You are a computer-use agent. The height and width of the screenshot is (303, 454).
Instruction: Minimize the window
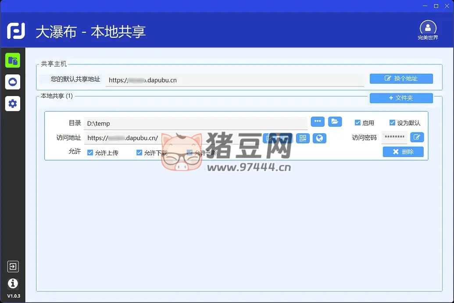tap(425, 6)
